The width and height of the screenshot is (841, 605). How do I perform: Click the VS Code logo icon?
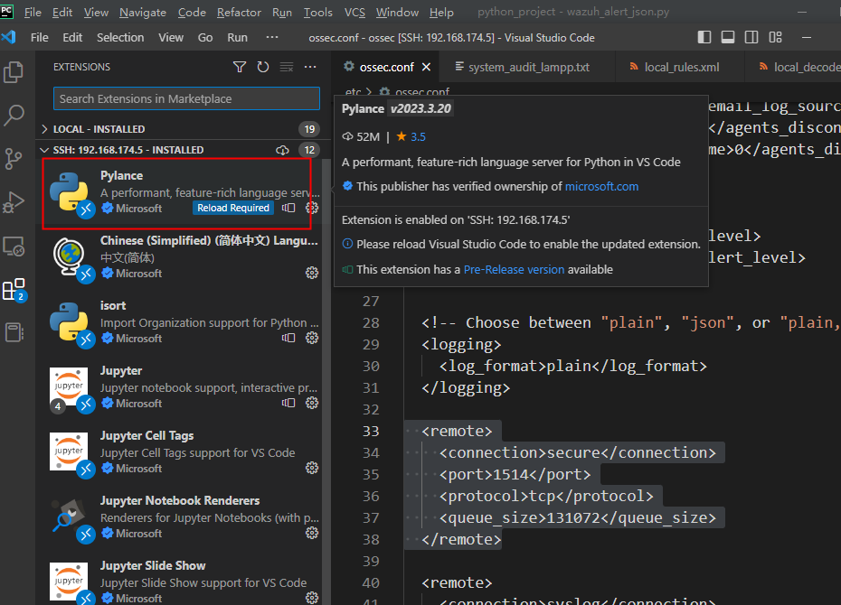pos(8,37)
